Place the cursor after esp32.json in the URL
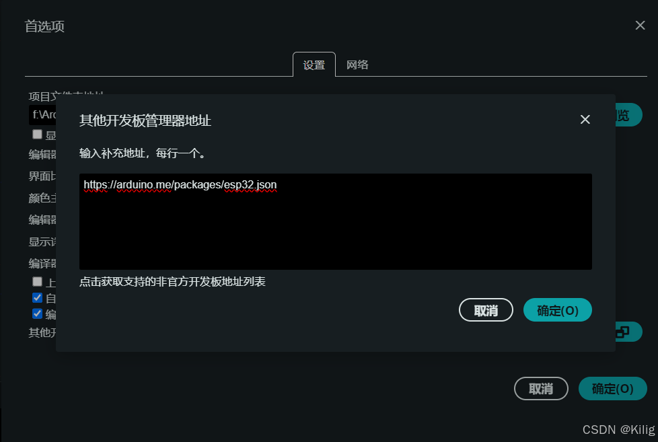The image size is (658, 442). (277, 185)
